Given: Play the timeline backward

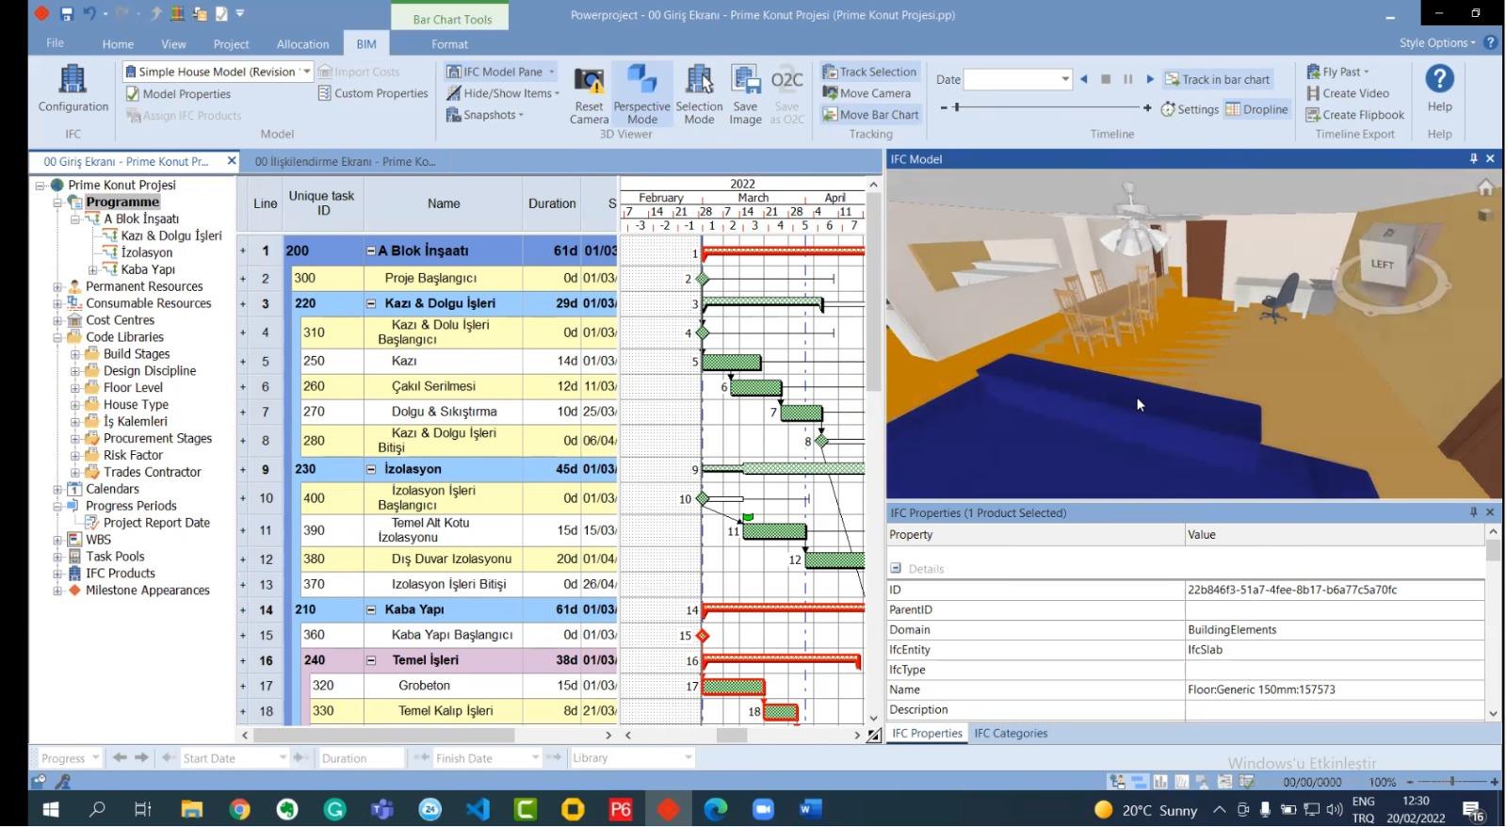Looking at the screenshot, I should (x=1083, y=80).
